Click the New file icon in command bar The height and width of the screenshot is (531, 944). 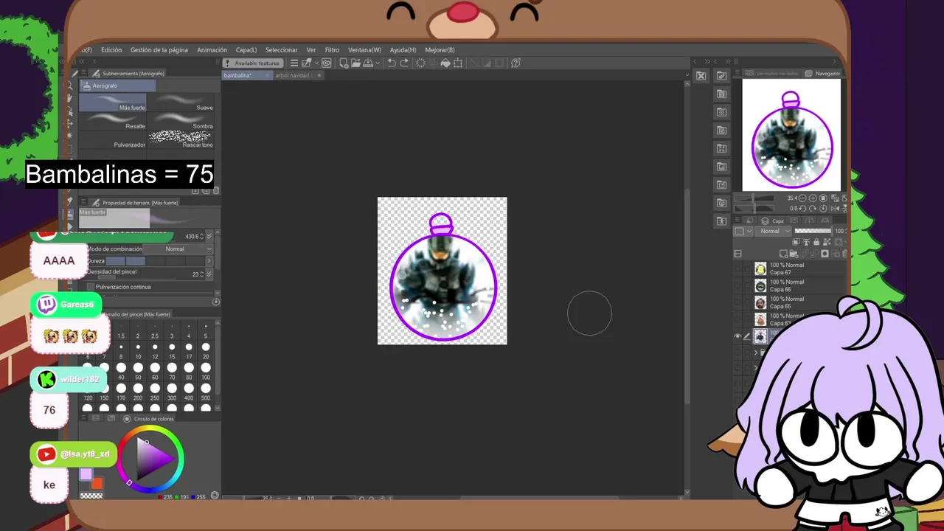click(x=344, y=63)
